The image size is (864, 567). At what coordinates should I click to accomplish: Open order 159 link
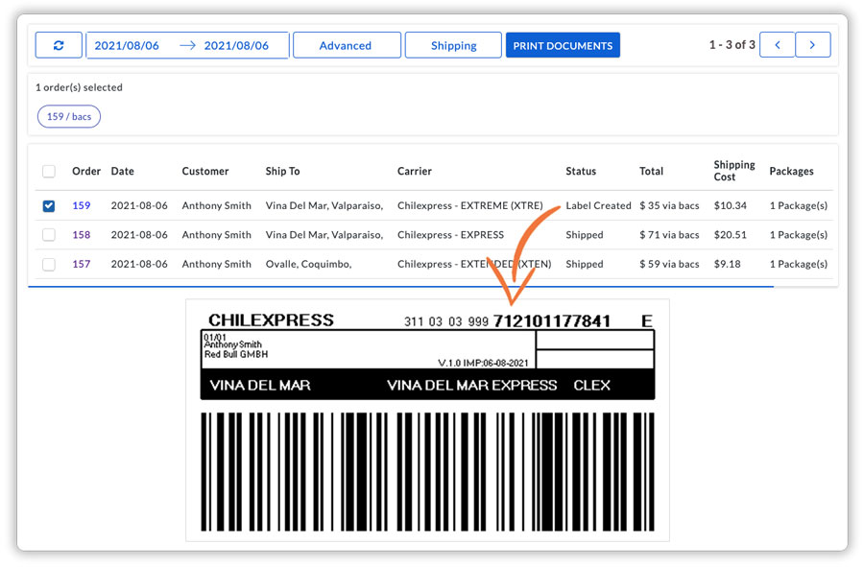click(81, 205)
